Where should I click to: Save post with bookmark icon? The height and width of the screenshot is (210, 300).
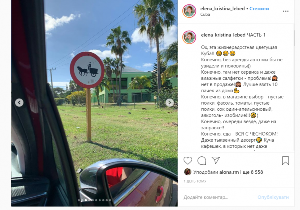click(285, 160)
